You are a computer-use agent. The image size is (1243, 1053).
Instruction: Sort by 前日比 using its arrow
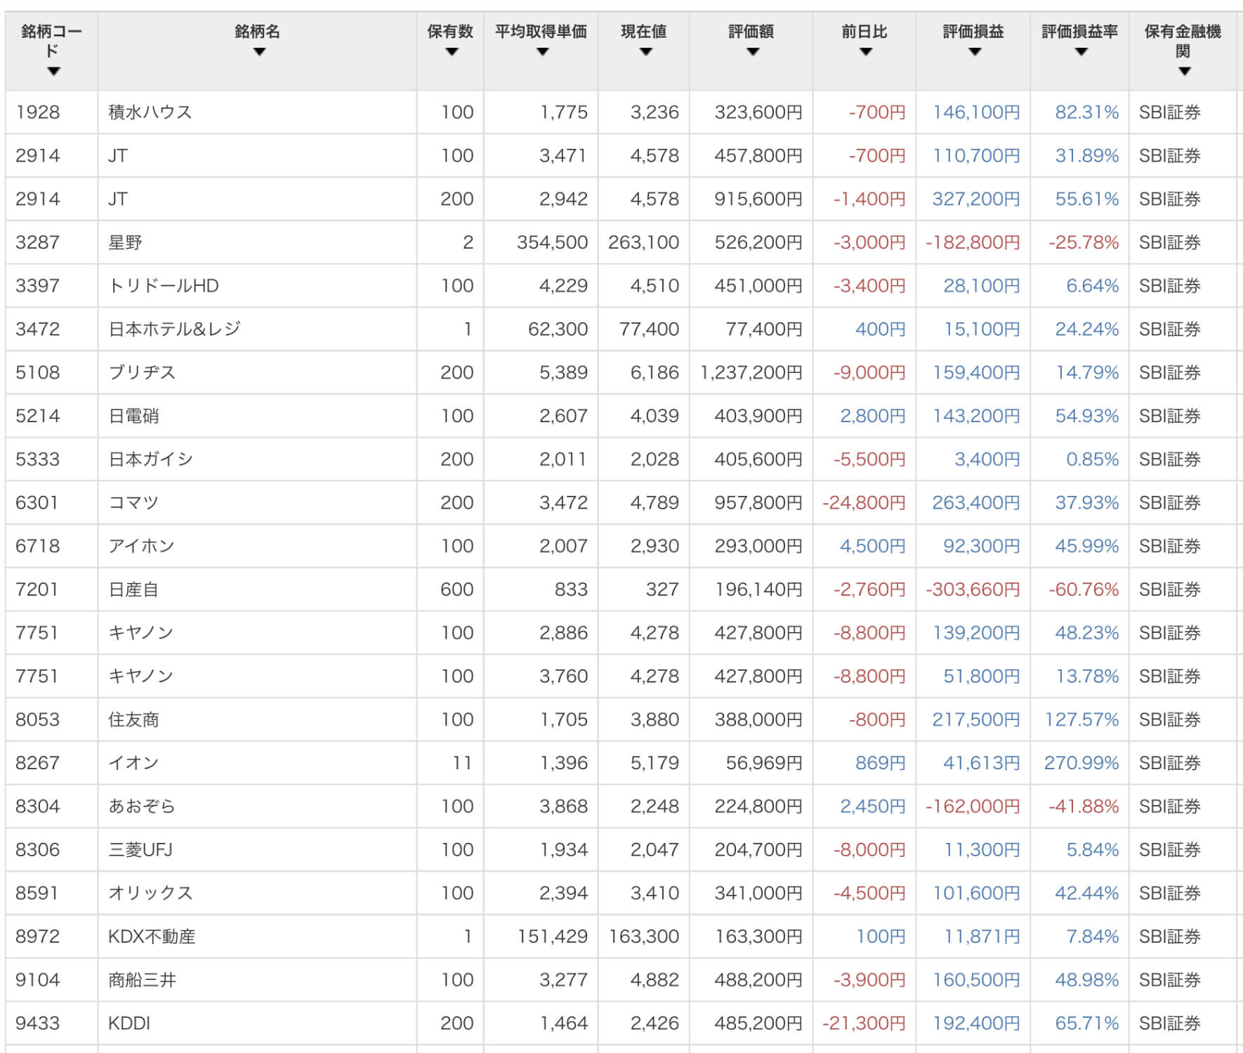pos(865,52)
